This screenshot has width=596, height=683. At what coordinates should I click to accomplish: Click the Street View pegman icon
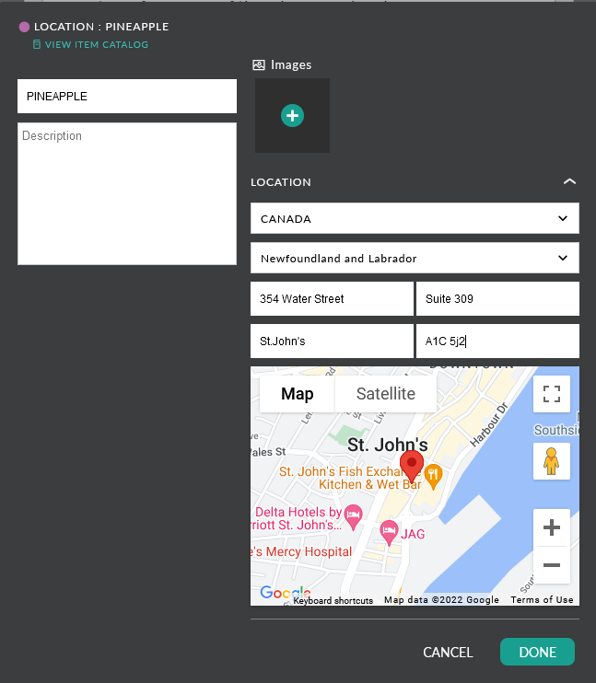pos(552,461)
